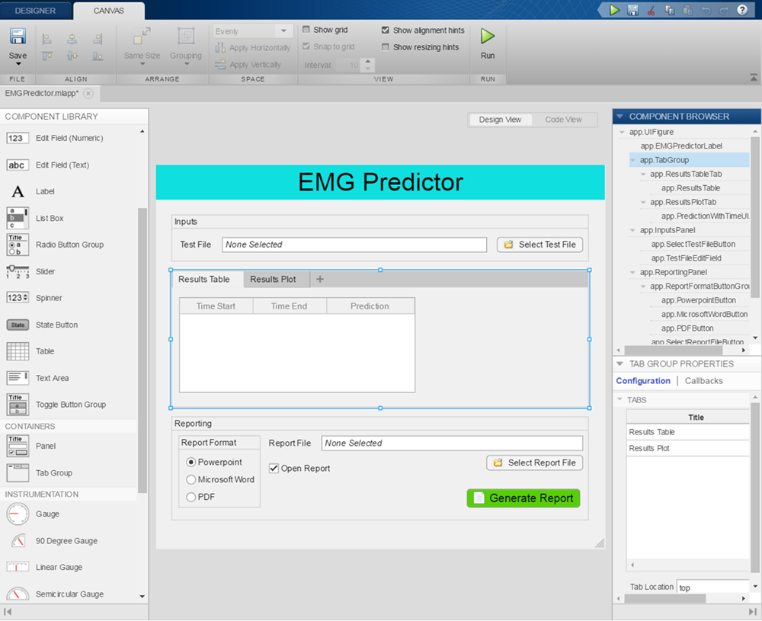
Task: Open the DESIGNER toolstrip tab
Action: [35, 11]
